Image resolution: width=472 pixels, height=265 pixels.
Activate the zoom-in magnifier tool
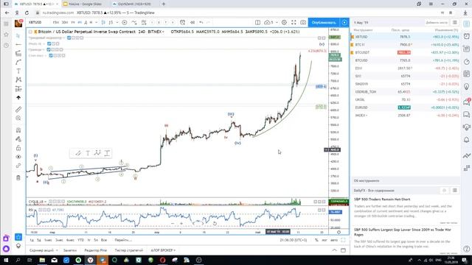coord(18,119)
